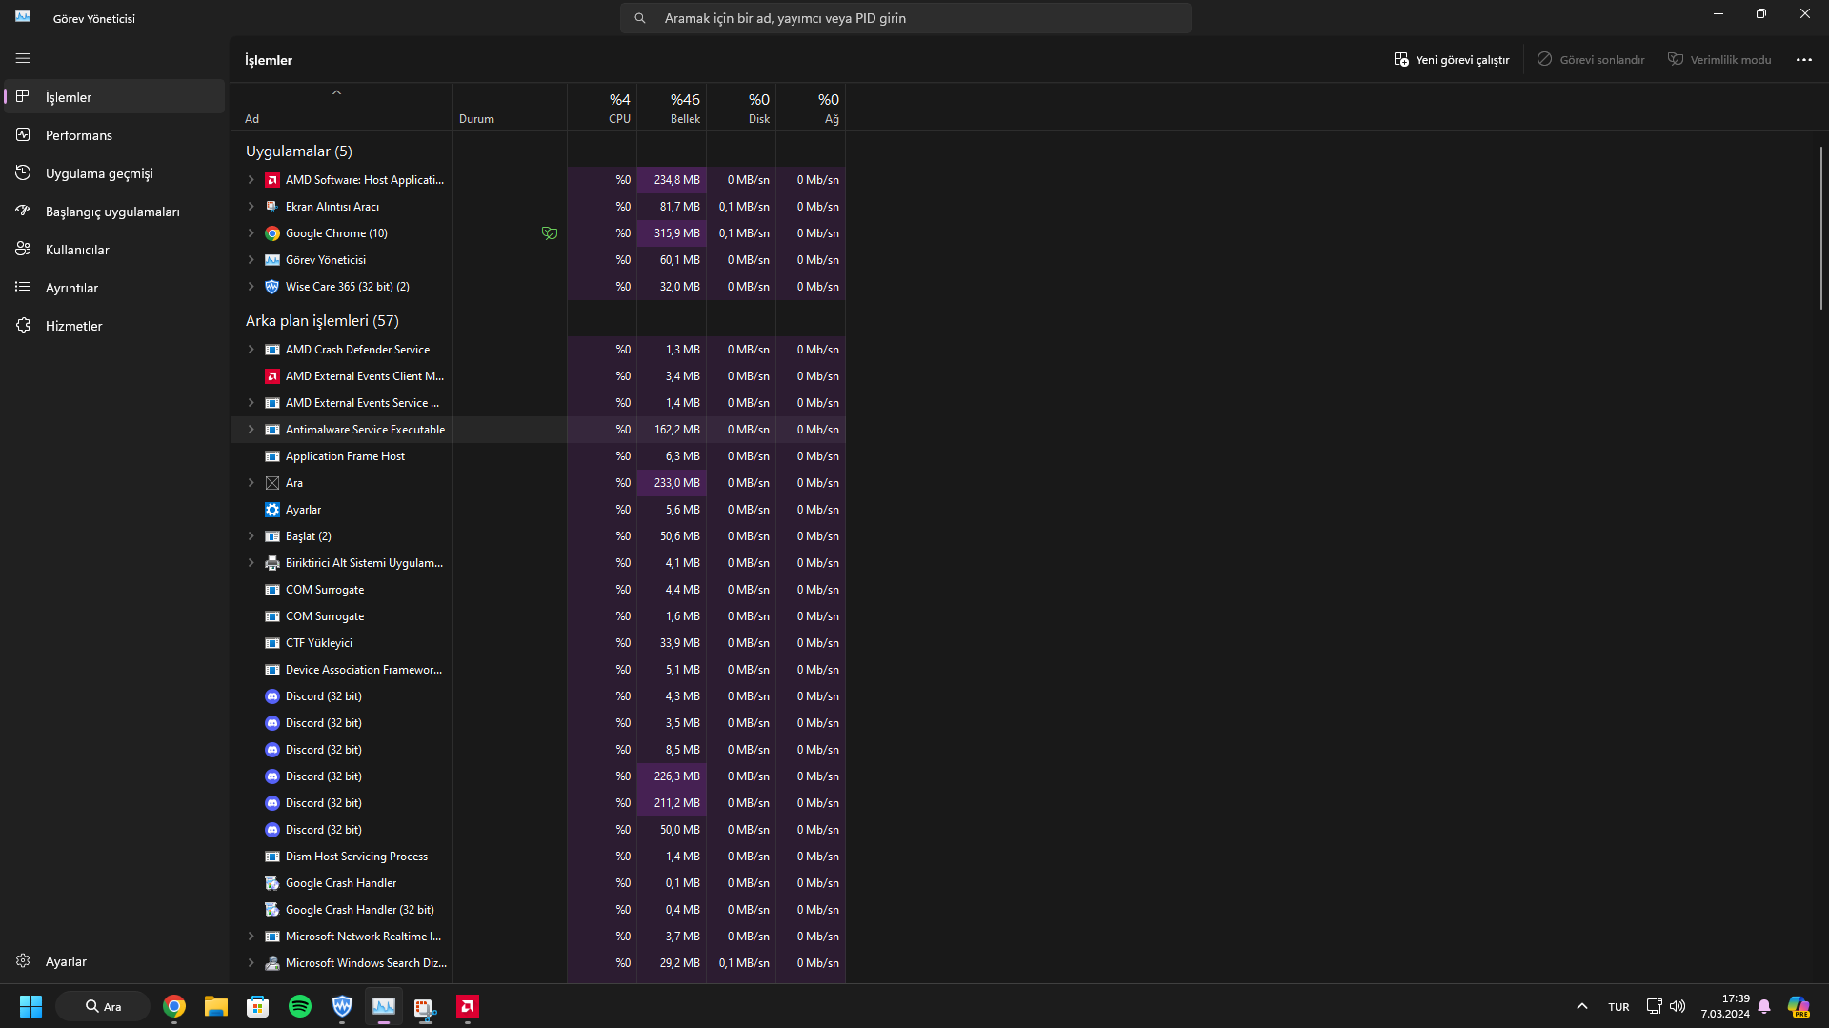
Task: Show hidden system tray icons
Action: (x=1582, y=1006)
